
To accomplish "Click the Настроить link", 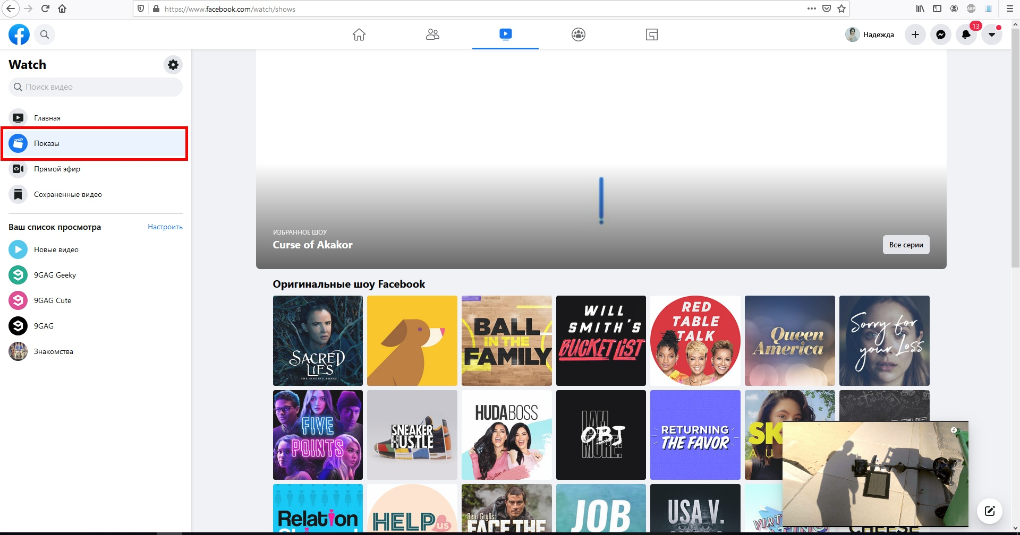I will [x=165, y=227].
